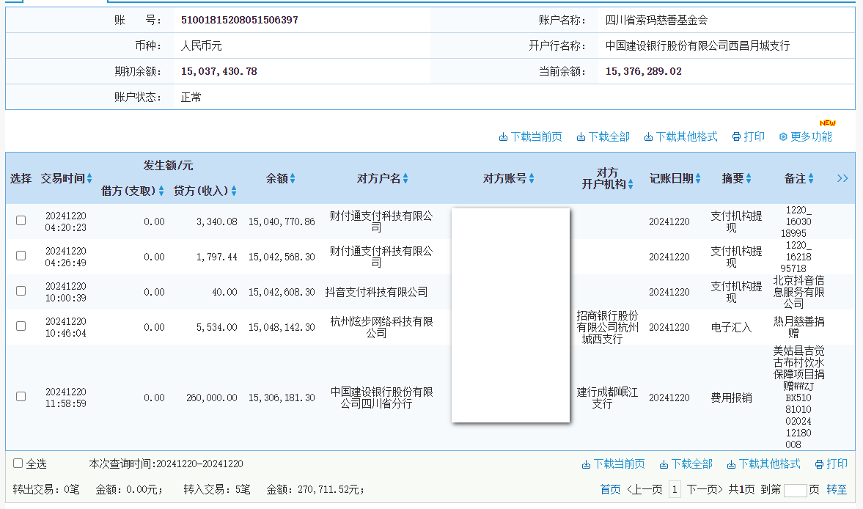Sort by 对方账号 column arrows
The image size is (863, 509).
pos(531,178)
